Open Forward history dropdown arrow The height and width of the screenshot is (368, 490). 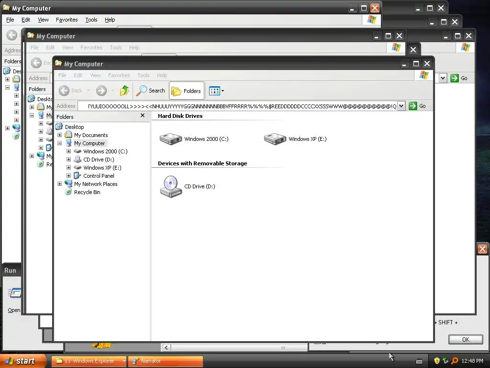(113, 91)
